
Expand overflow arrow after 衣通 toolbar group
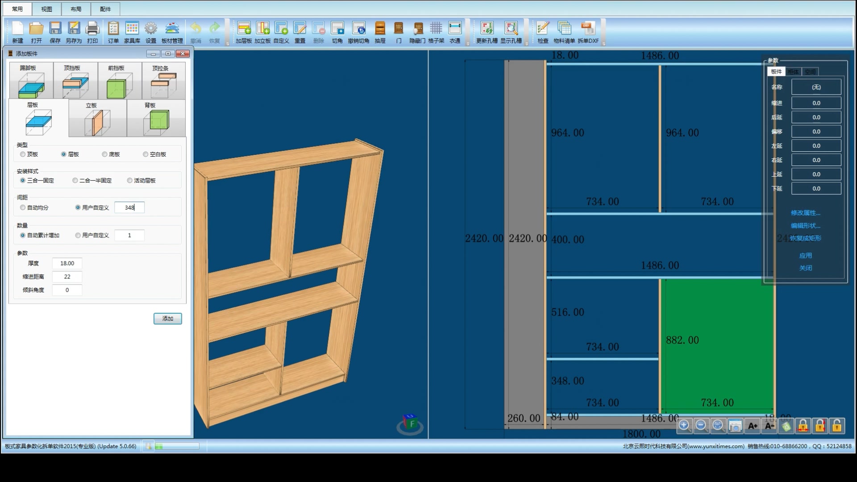468,43
